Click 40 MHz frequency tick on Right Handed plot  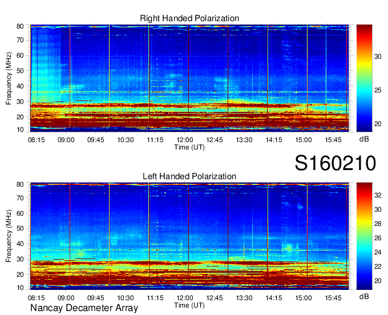tap(21, 86)
